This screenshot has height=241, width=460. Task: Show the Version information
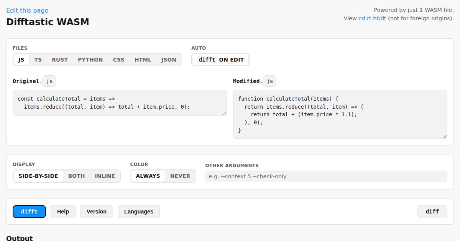click(x=97, y=212)
